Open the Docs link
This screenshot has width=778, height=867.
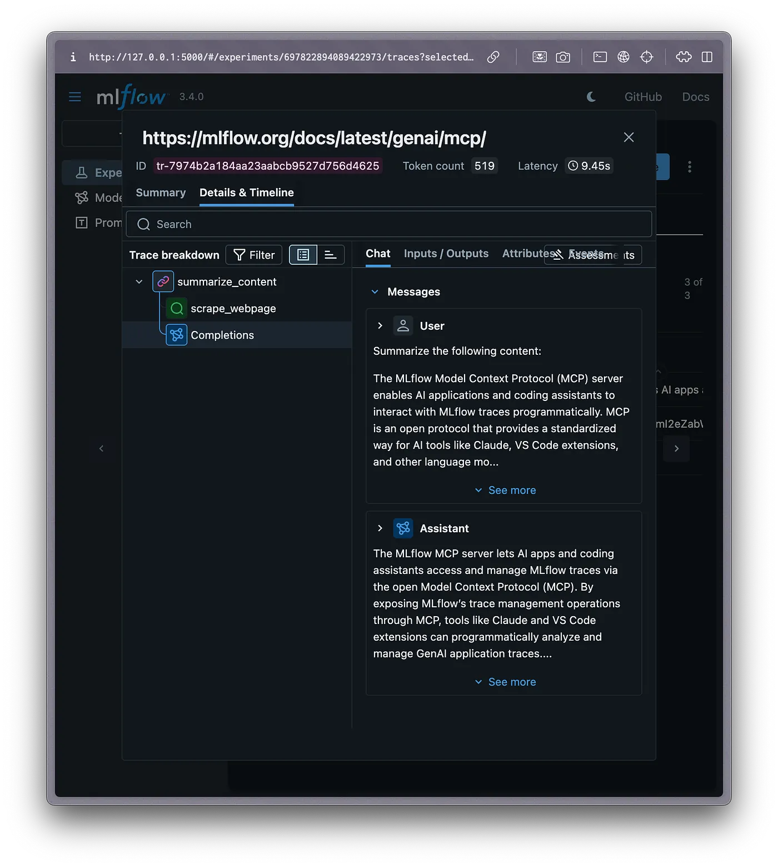click(696, 97)
